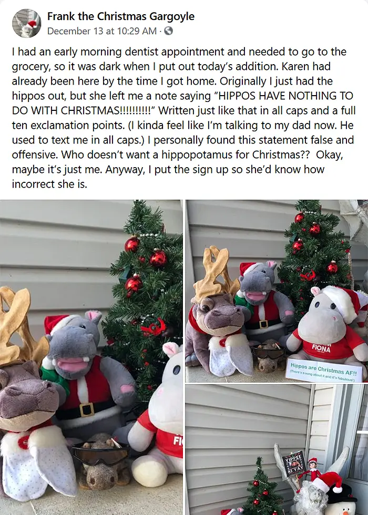The width and height of the screenshot is (368, 515).
Task: Open the large left hippo photo
Action: [x=91, y=357]
